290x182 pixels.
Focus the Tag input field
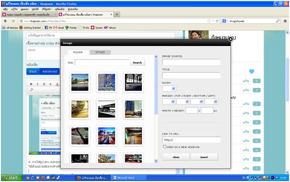click(101, 63)
